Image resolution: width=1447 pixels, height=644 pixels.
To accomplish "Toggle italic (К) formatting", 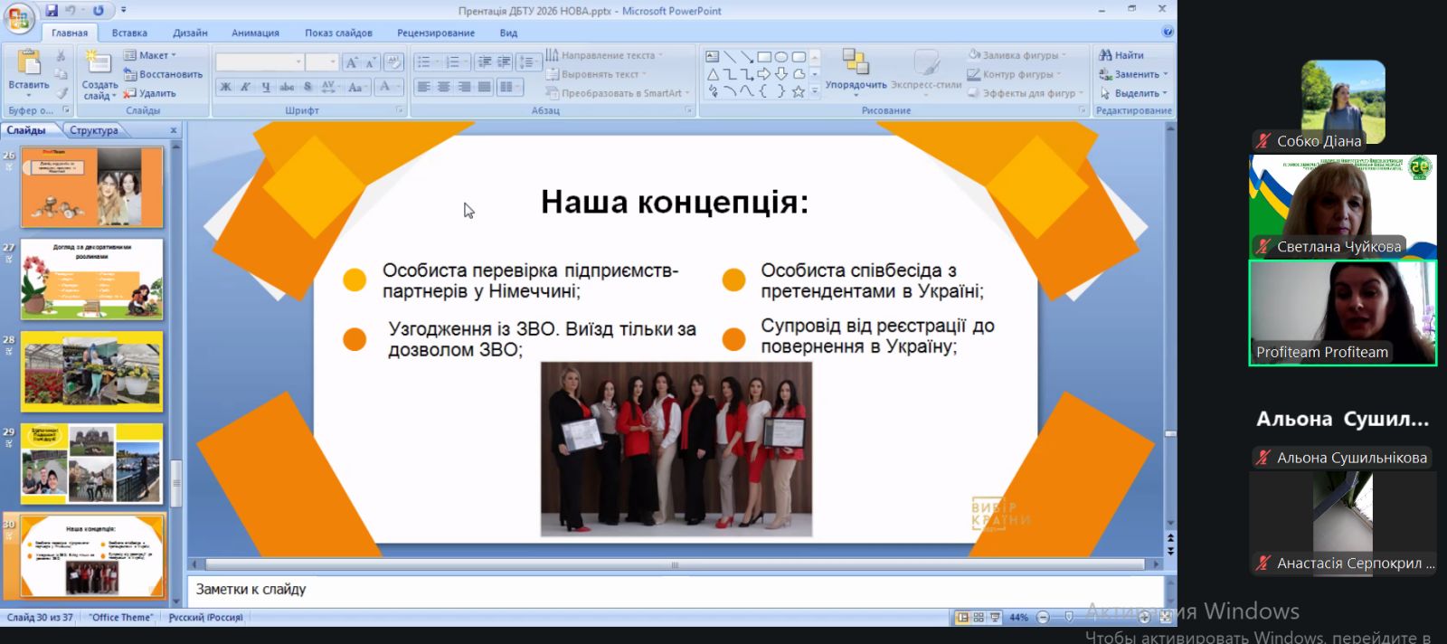I will [245, 87].
